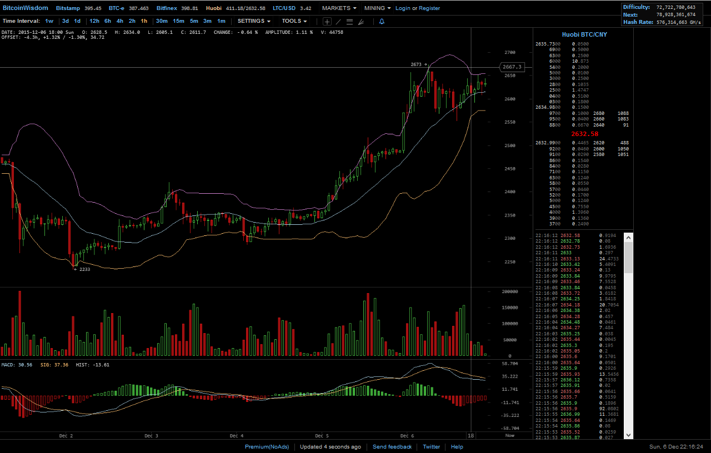The image size is (711, 453).
Task: Expand the MINING dropdown menu
Action: pyautogui.click(x=378, y=8)
